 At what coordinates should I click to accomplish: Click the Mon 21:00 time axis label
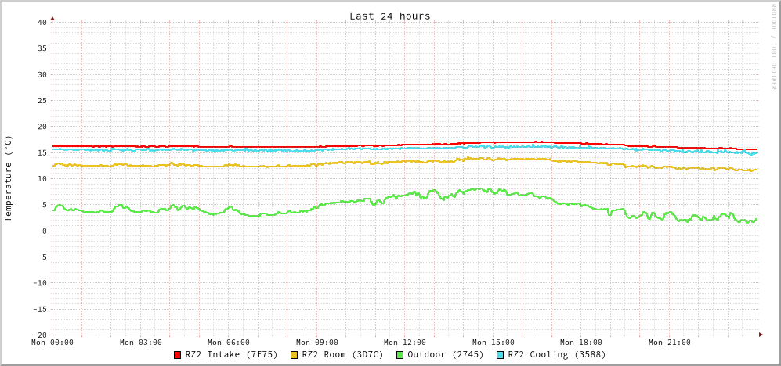[670, 343]
